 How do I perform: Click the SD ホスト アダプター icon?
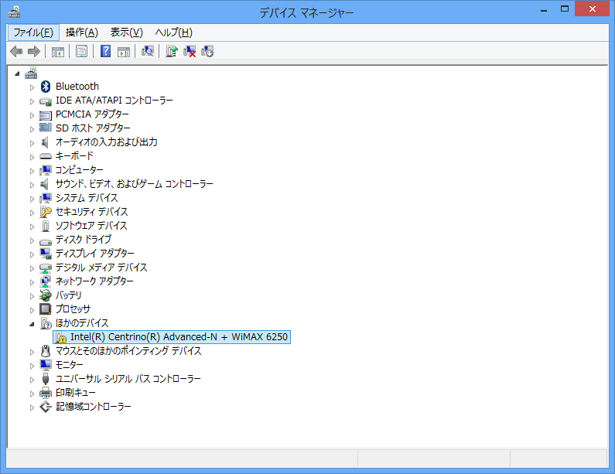click(46, 128)
